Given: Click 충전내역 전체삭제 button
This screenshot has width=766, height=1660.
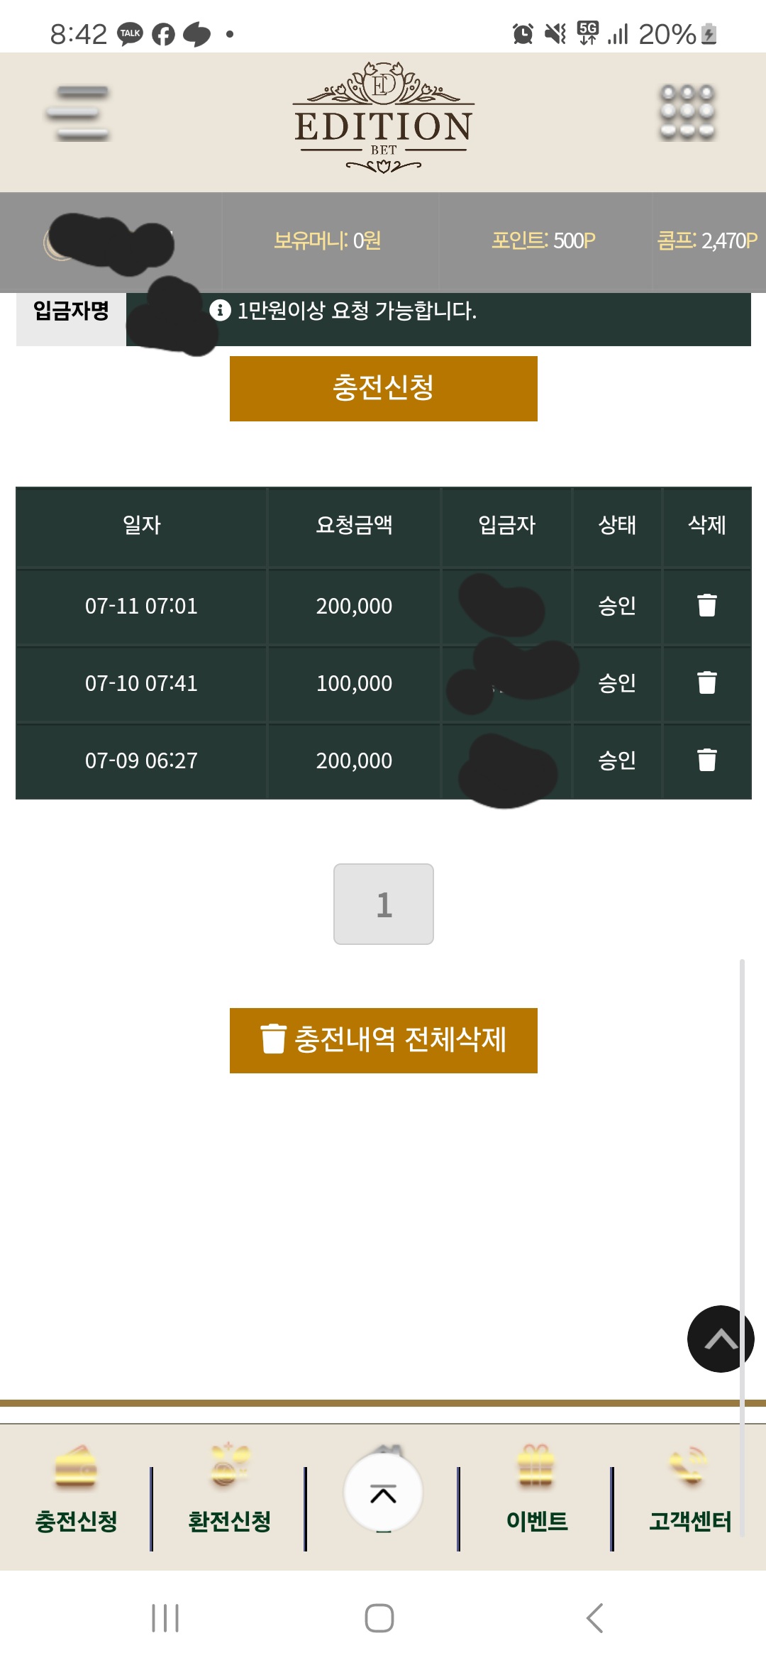Looking at the screenshot, I should (383, 1040).
